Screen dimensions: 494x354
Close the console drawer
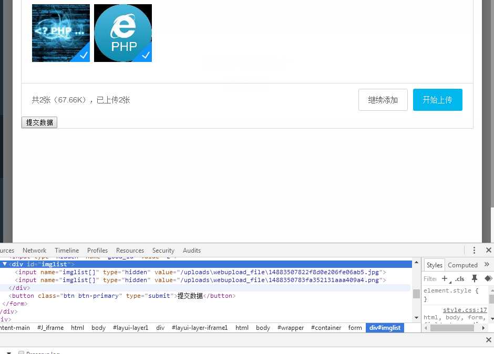click(x=489, y=340)
